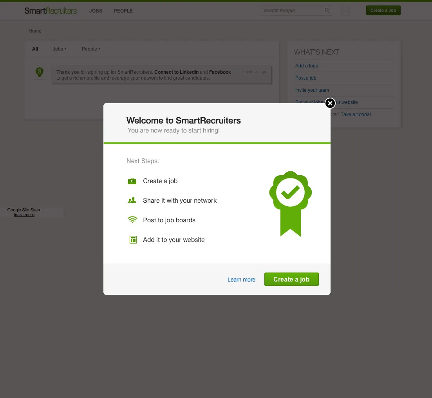Open Take a tutorial link
Screen dimensions: 432x398
(356, 114)
